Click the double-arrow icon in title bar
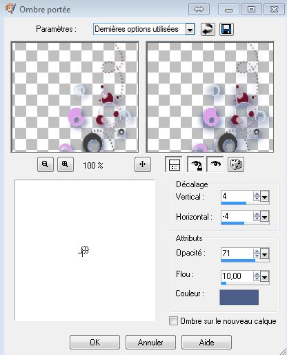 coord(199,10)
